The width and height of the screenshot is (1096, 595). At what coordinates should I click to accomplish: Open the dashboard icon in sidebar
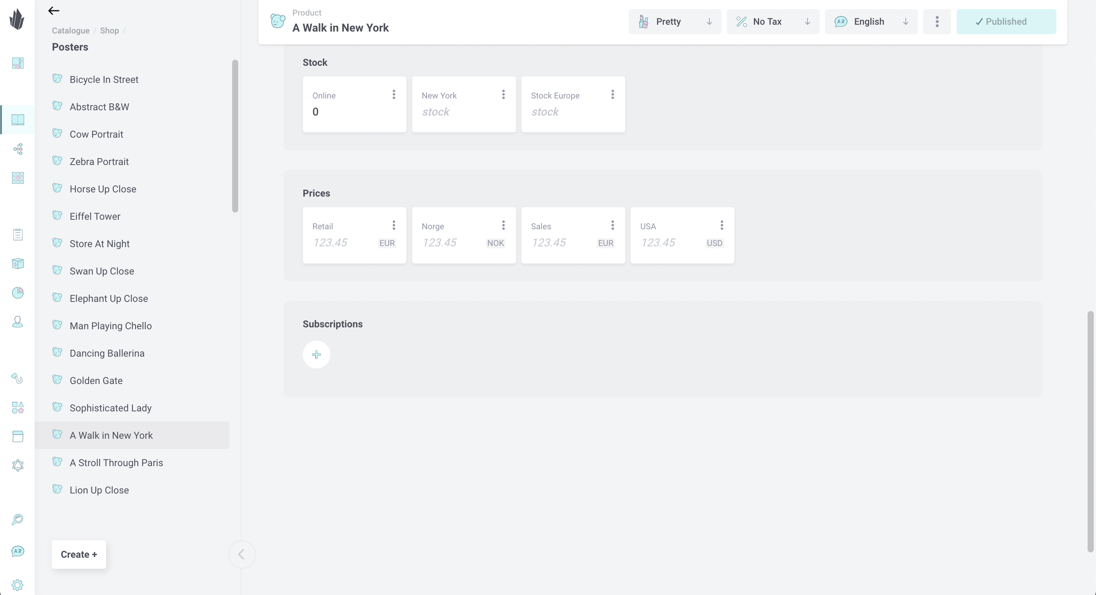point(18,63)
